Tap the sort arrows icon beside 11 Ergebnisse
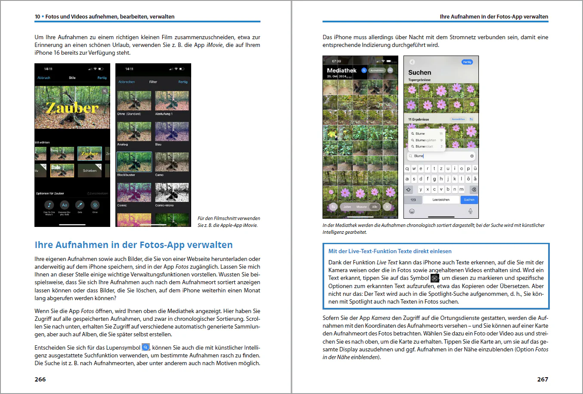This screenshot has width=583, height=394. [x=471, y=119]
